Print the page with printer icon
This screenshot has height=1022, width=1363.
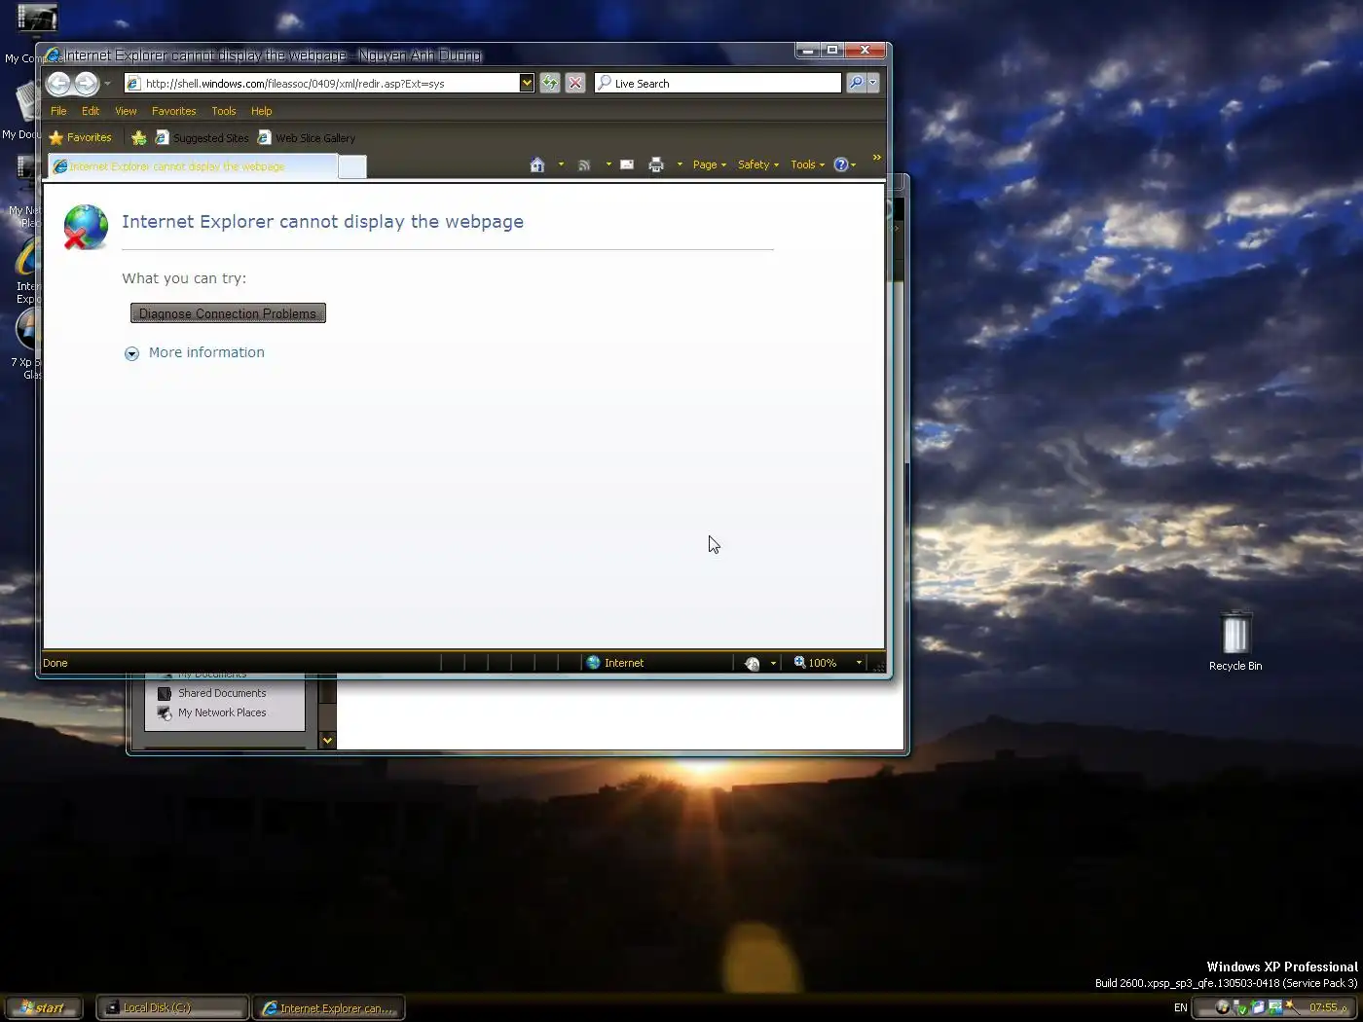(656, 164)
